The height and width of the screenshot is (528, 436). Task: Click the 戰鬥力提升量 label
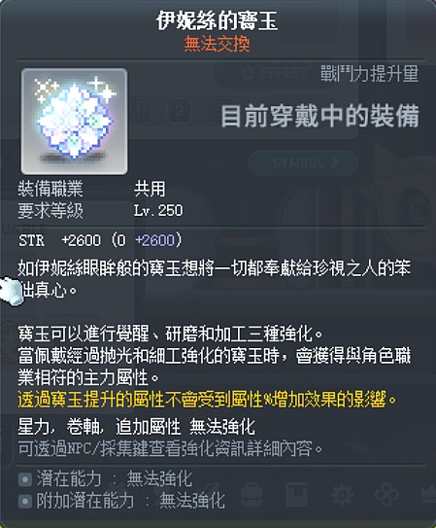pyautogui.click(x=369, y=73)
